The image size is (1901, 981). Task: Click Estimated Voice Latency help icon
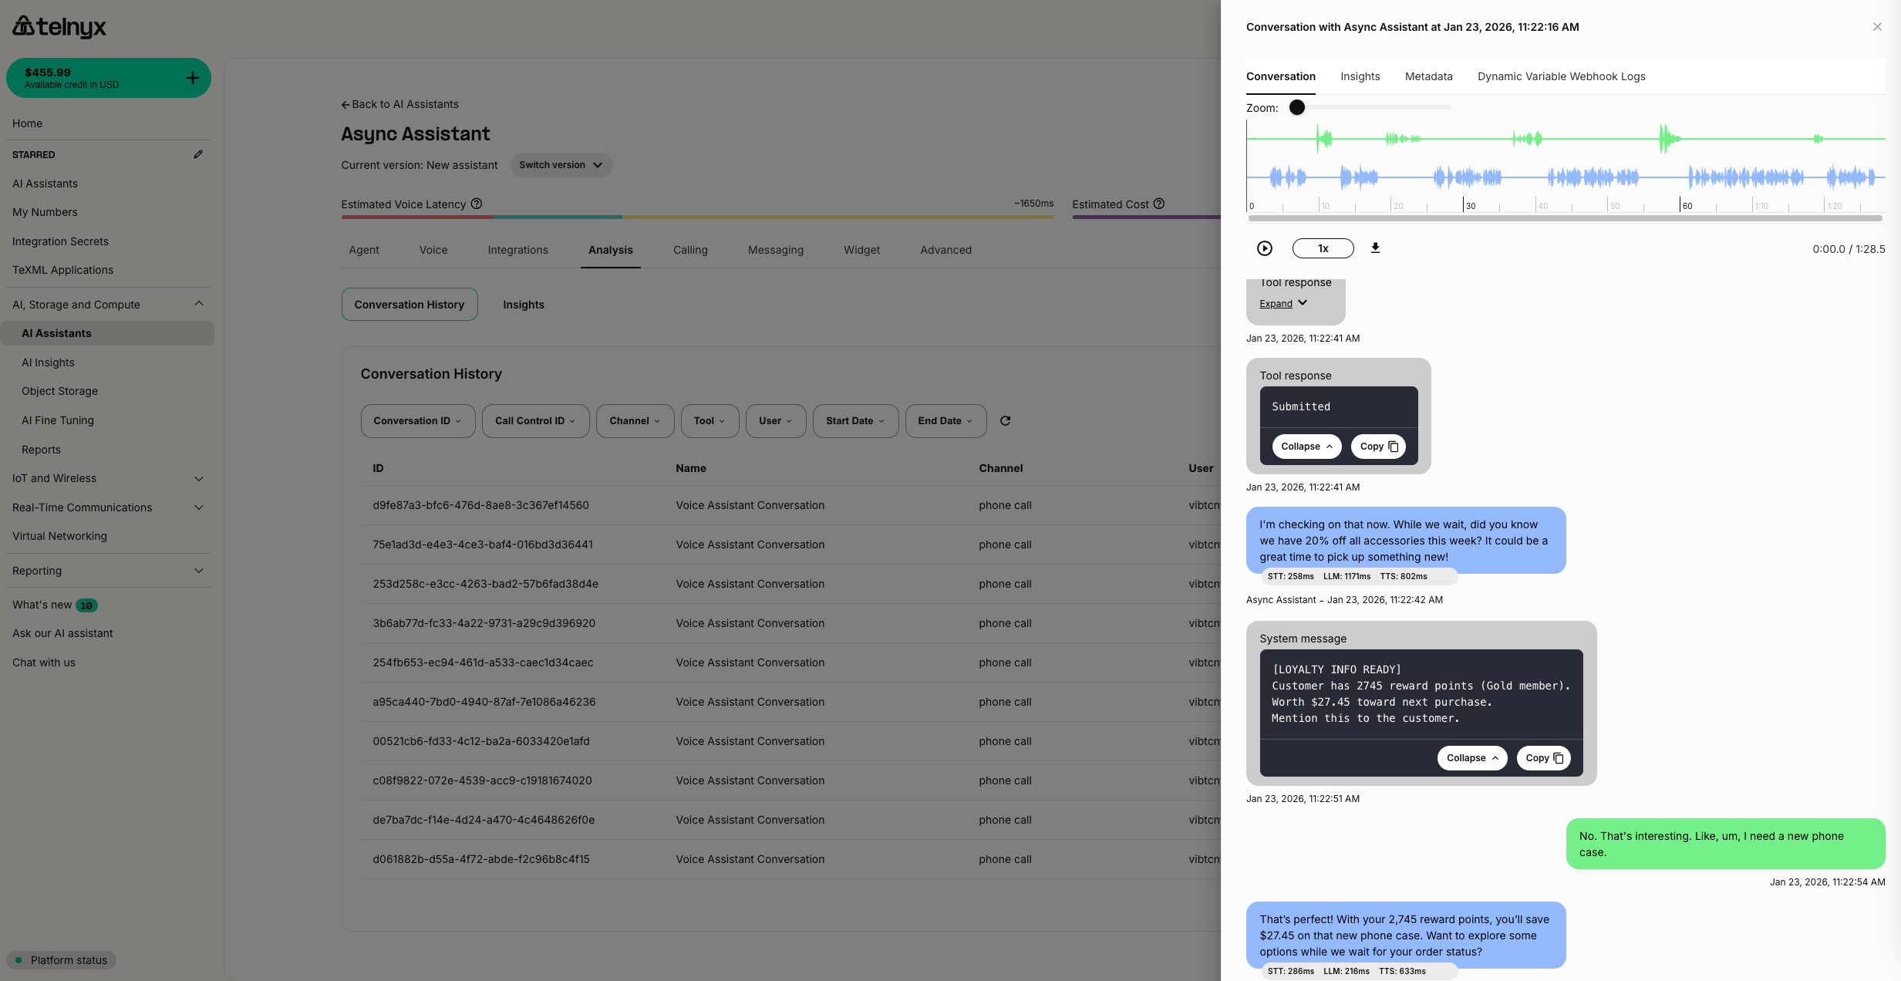coord(477,204)
